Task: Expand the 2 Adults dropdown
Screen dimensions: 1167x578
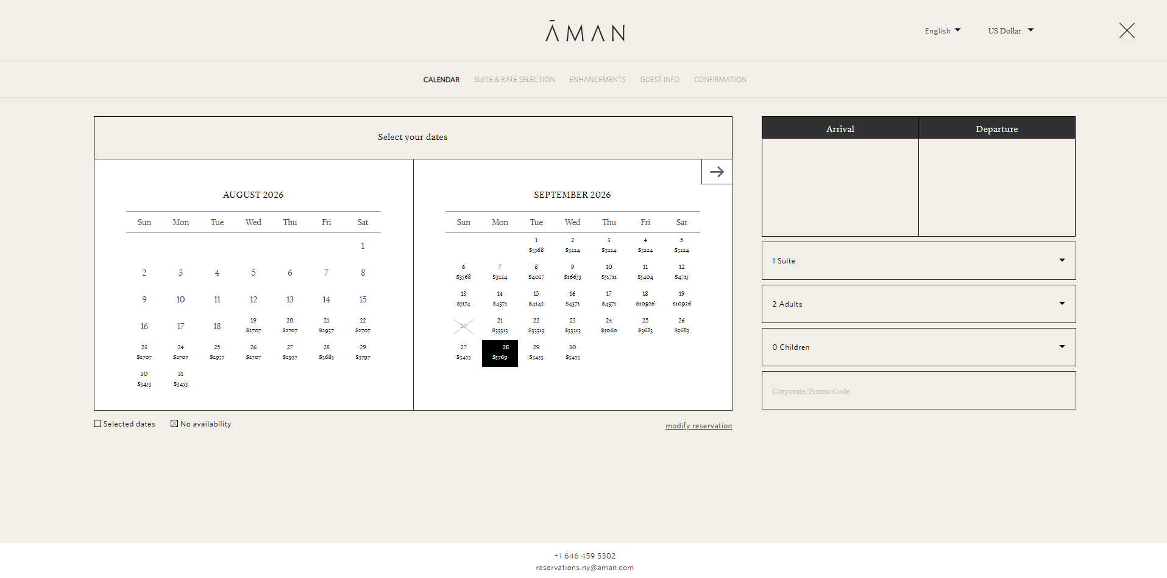Action: 918,304
